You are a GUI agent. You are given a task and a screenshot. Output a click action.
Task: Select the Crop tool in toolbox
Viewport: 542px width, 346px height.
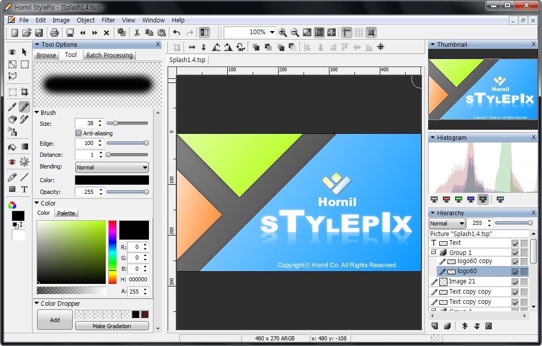[24, 92]
